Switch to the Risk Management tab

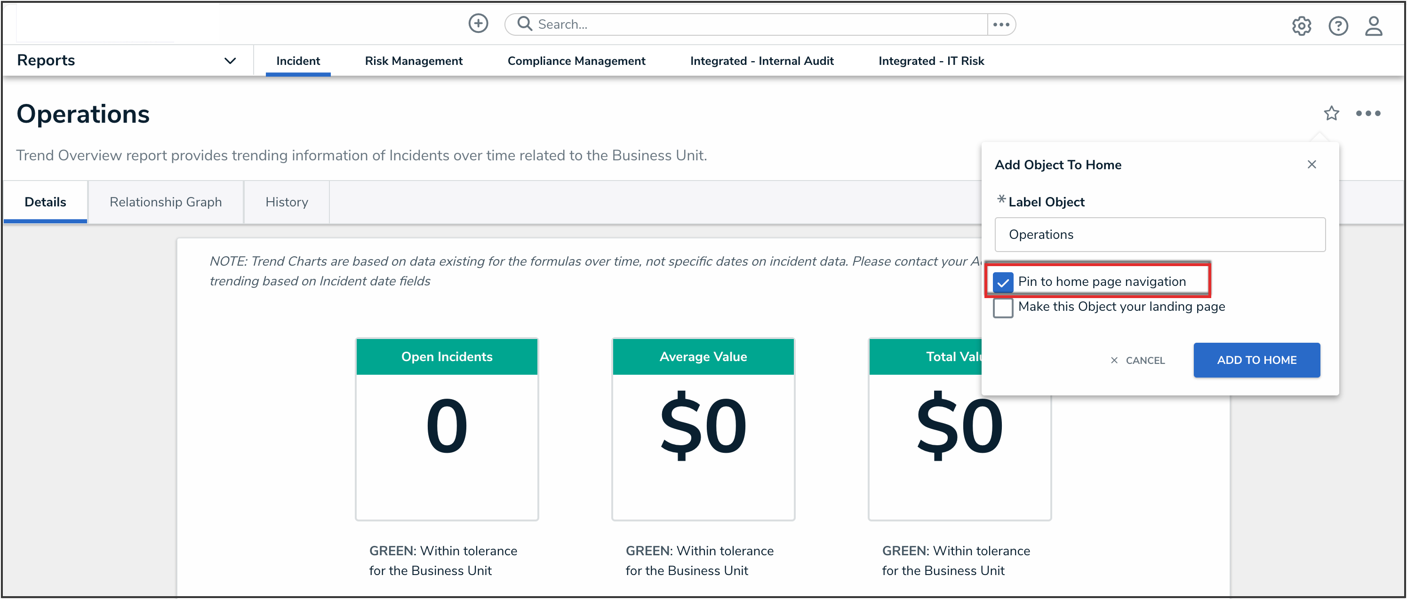(414, 61)
